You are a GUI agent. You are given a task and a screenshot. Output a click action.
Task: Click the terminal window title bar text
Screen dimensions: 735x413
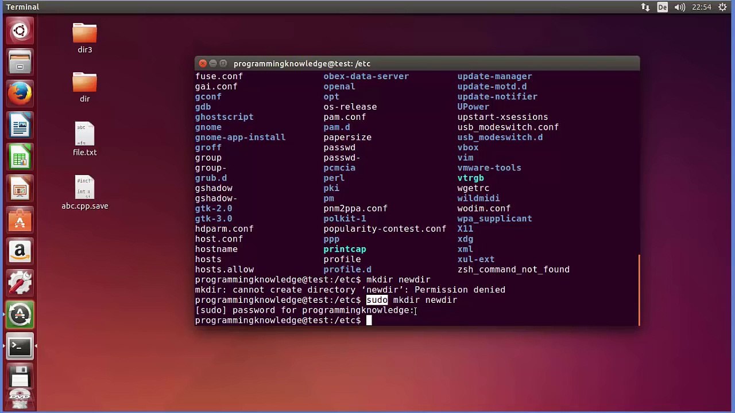[x=302, y=63]
